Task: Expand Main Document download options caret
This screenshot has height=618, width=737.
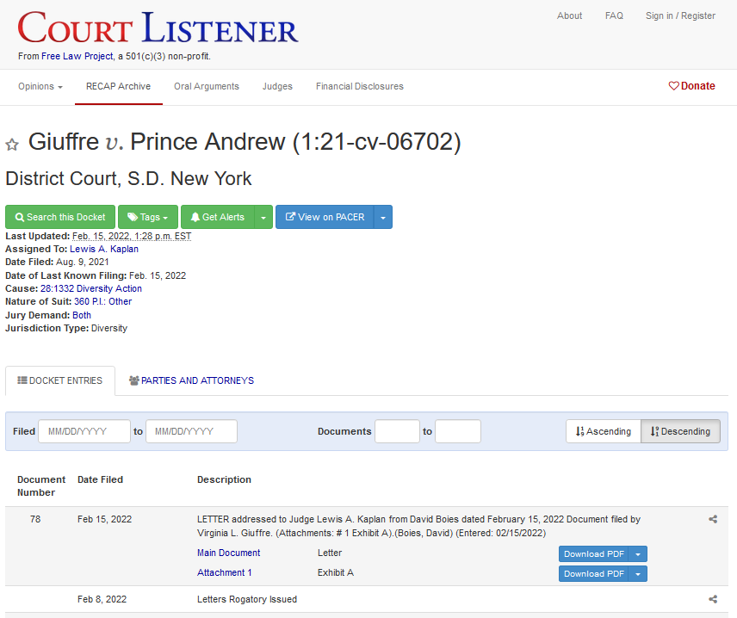Action: (638, 554)
